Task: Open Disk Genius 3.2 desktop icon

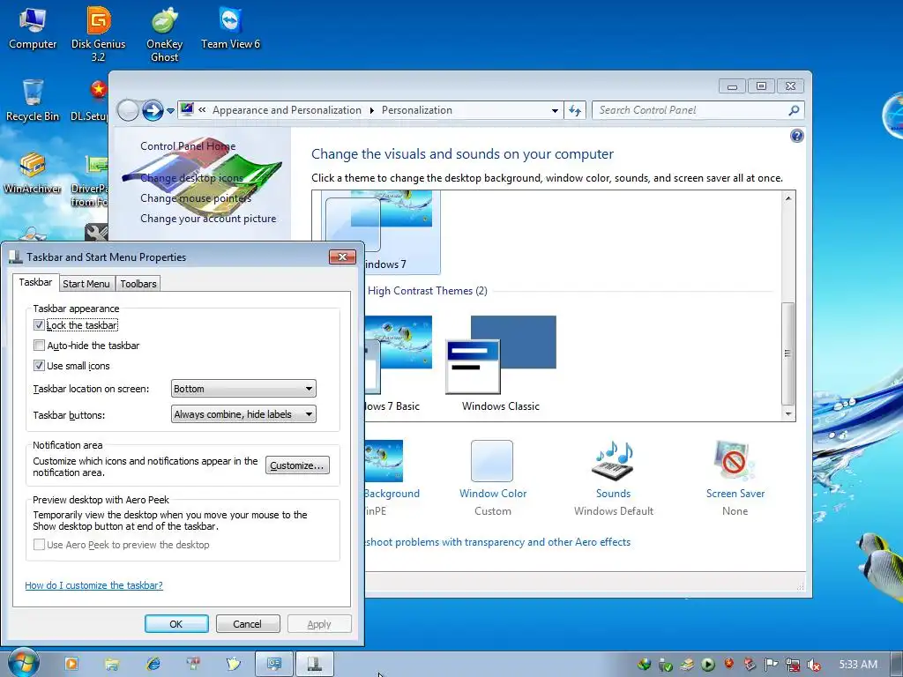Action: click(x=99, y=33)
